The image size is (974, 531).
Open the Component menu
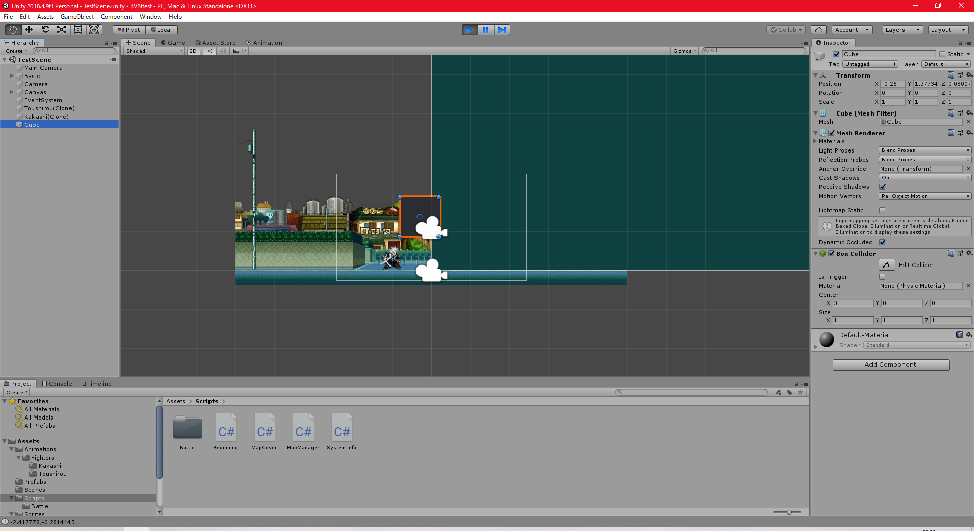point(116,17)
